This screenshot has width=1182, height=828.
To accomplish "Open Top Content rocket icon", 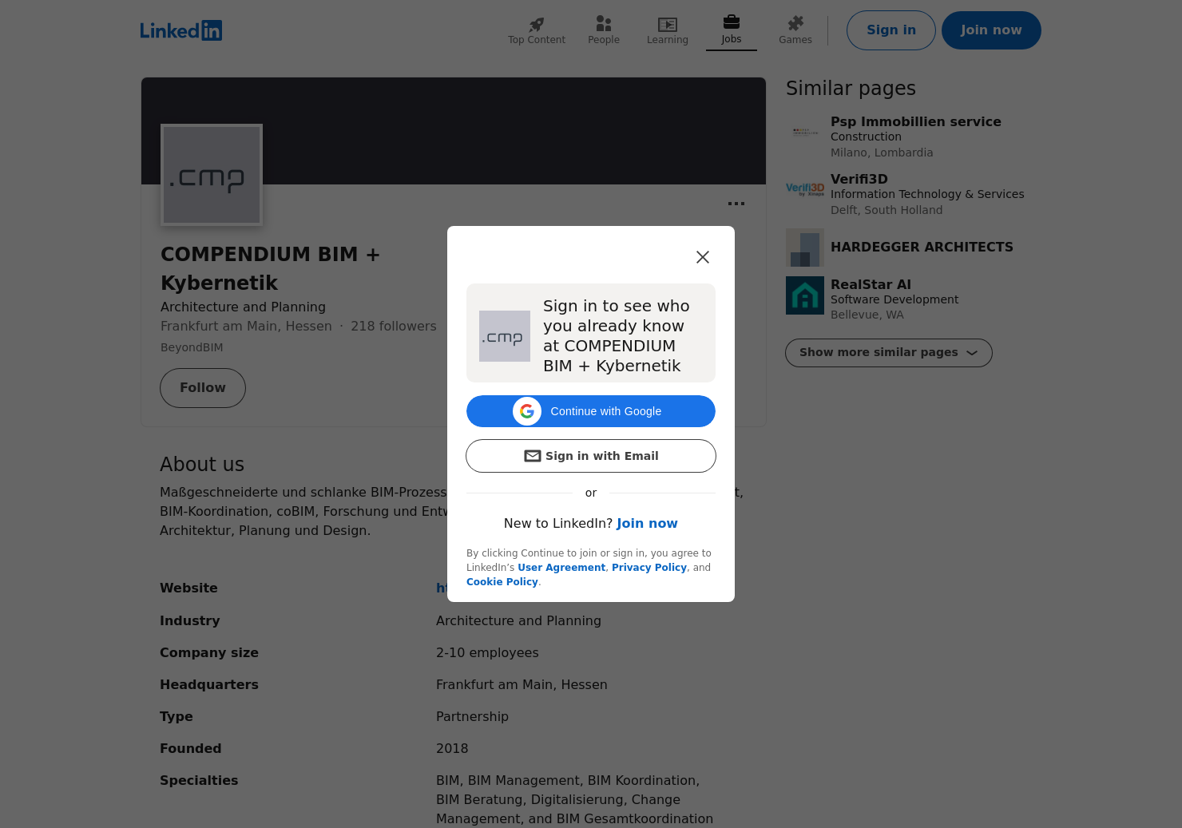I will (537, 24).
